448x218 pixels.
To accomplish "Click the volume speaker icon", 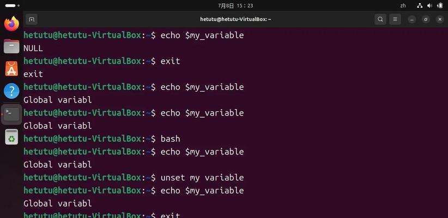I will click(x=429, y=5).
